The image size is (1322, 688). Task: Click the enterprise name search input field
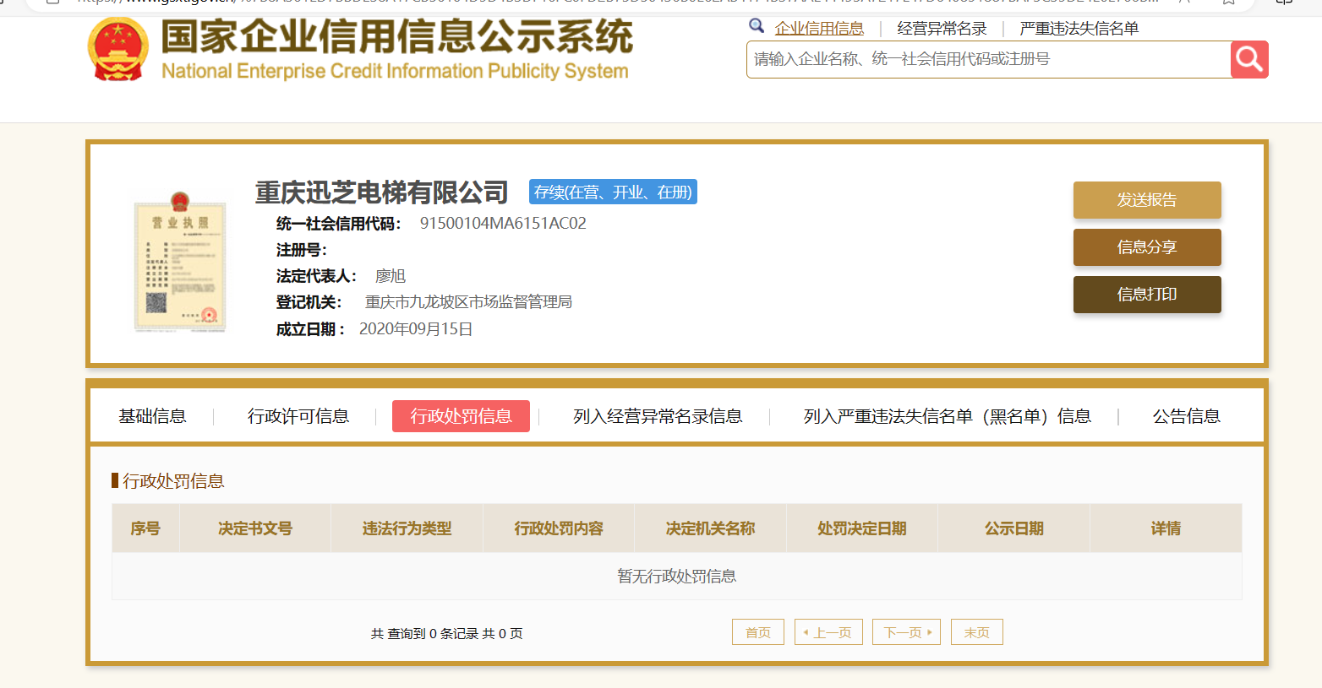(x=988, y=59)
